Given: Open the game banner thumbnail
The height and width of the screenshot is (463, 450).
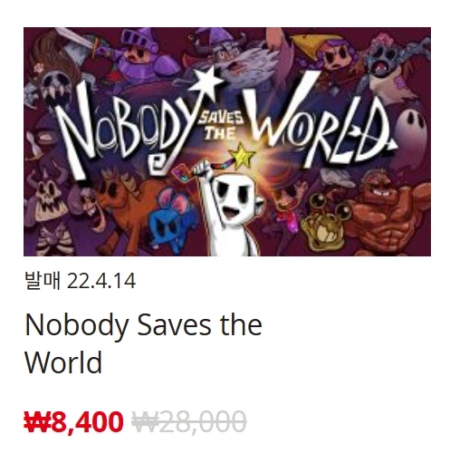Looking at the screenshot, I should pos(227,141).
